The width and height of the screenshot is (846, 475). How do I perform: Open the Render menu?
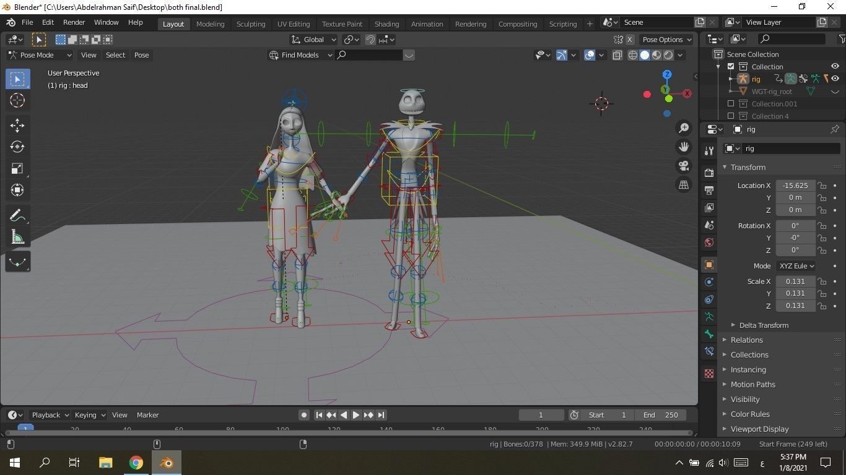(74, 22)
